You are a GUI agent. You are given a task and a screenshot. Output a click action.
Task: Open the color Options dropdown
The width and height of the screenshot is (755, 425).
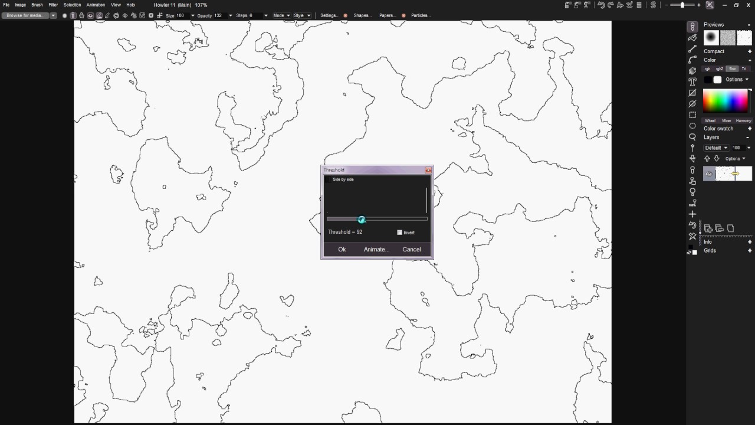tap(737, 80)
